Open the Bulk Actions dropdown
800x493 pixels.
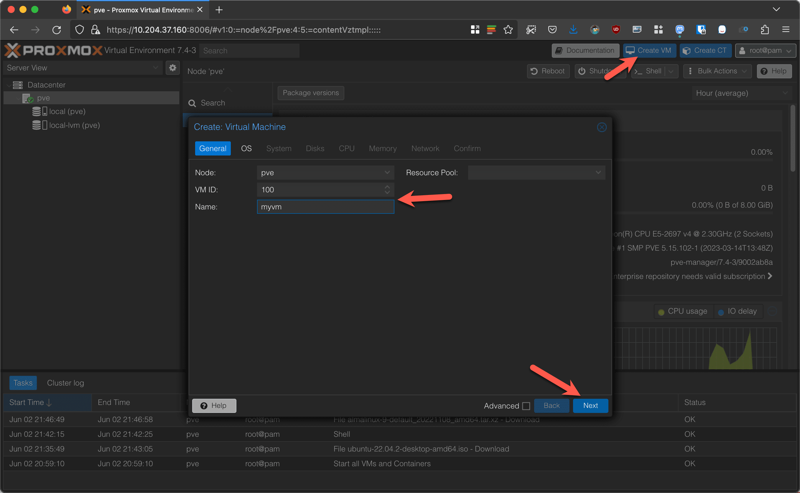(717, 71)
